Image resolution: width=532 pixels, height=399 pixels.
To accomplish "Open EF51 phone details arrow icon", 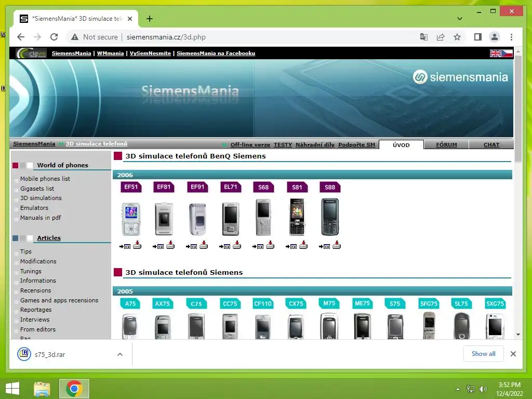I will [x=125, y=246].
